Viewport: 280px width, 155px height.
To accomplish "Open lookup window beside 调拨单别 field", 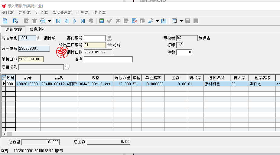I will click(x=40, y=38).
